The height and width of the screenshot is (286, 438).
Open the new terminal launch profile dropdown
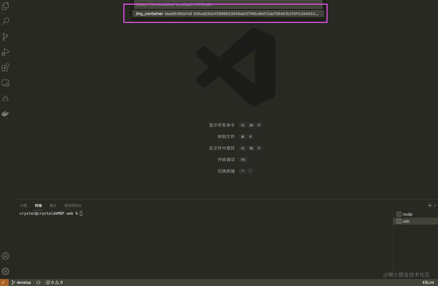435,206
